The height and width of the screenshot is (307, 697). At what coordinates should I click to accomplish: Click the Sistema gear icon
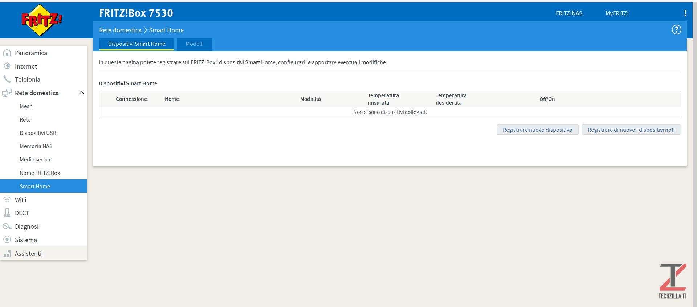[x=7, y=240]
